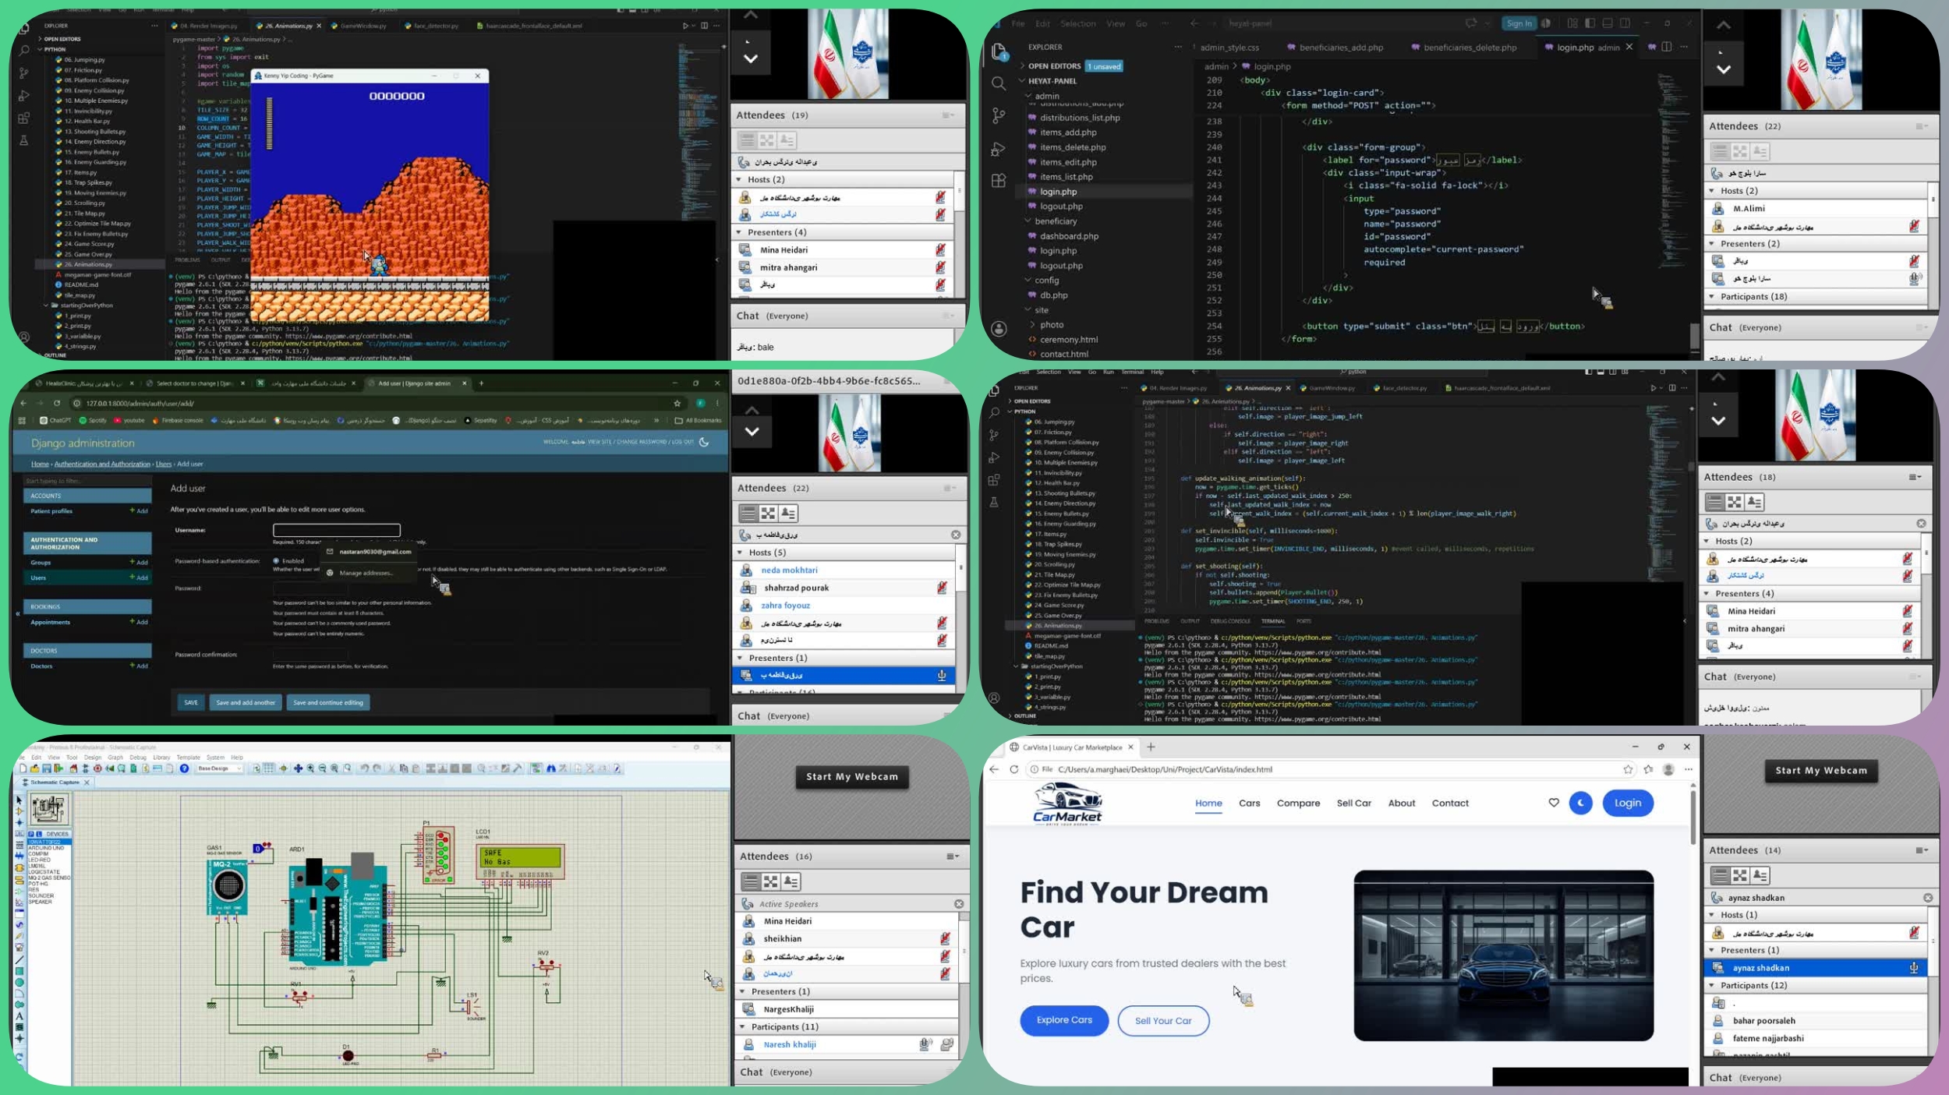Image resolution: width=1949 pixels, height=1095 pixels.
Task: Open the ChatGPT bookmark in the Django browser
Action: coord(55,420)
